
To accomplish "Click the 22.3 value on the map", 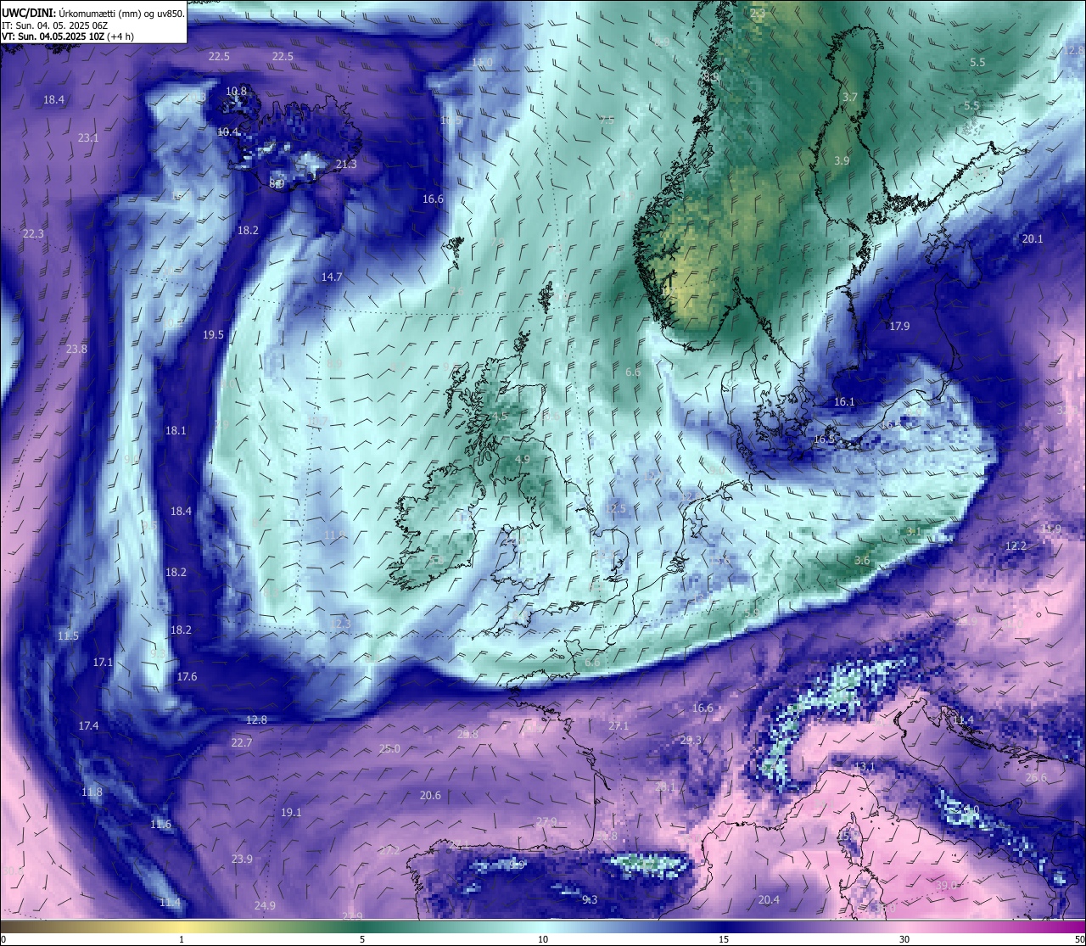I will pyautogui.click(x=33, y=233).
